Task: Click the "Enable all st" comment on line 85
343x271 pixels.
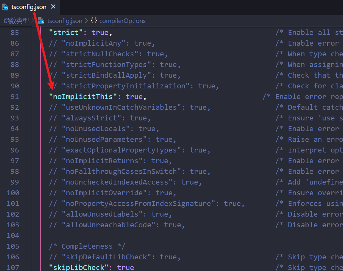Action: point(309,33)
